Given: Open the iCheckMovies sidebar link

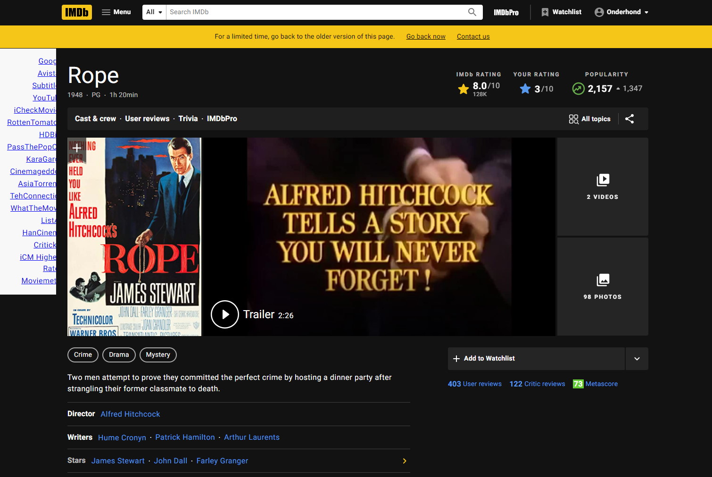Looking at the screenshot, I should (35, 110).
